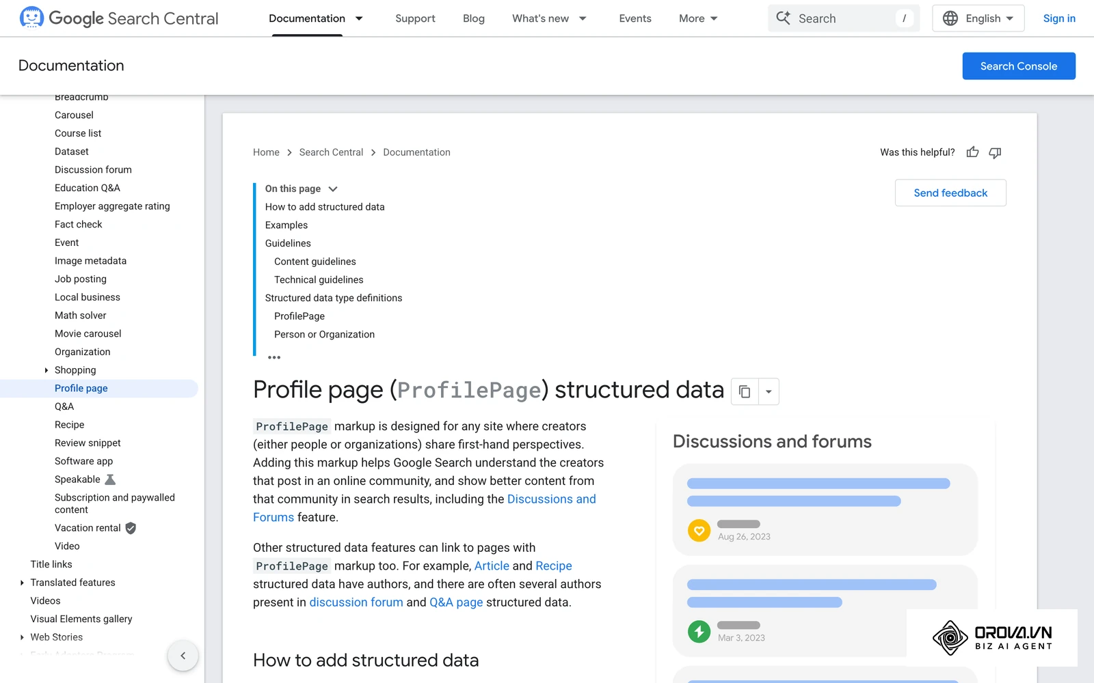
Task: Jump to Technical guidelines section
Action: [319, 279]
